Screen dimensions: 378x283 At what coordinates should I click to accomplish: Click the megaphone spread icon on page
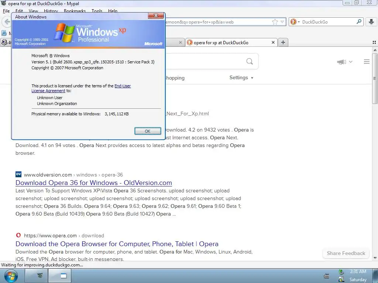click(x=341, y=62)
